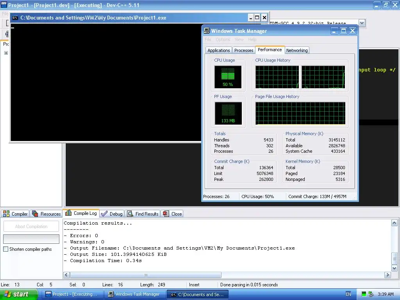Viewport: 400px width, 300px height.
Task: Click the compile log horizontal scrollbar thumb
Action: point(146,275)
